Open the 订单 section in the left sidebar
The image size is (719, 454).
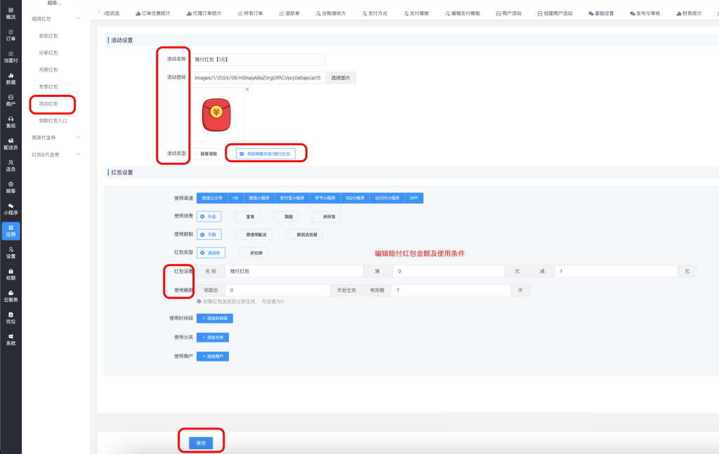click(x=11, y=35)
